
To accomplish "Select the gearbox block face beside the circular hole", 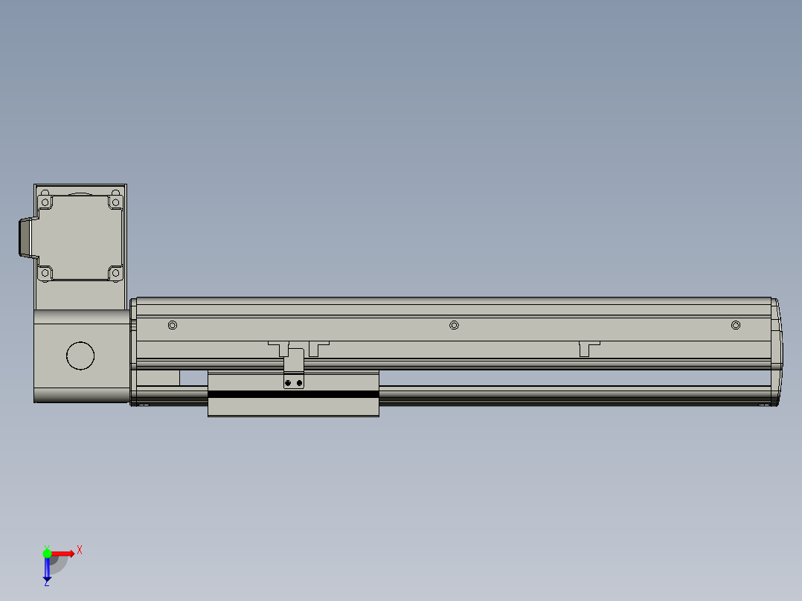I will (x=112, y=356).
